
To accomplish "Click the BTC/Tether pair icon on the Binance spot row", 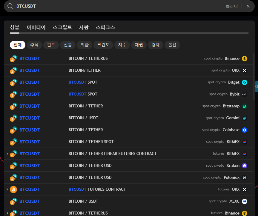I will (13, 59).
